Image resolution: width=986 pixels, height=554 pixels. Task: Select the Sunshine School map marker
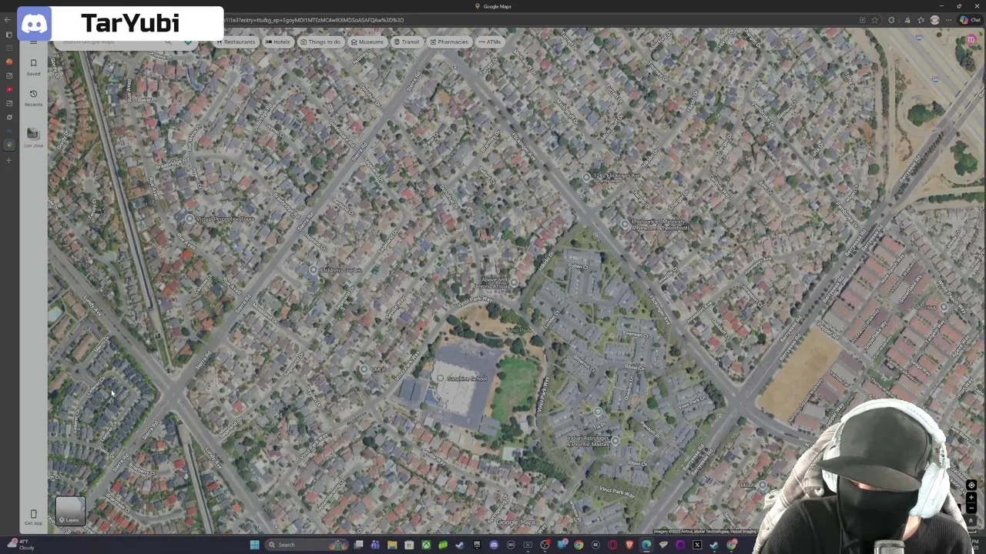click(440, 379)
